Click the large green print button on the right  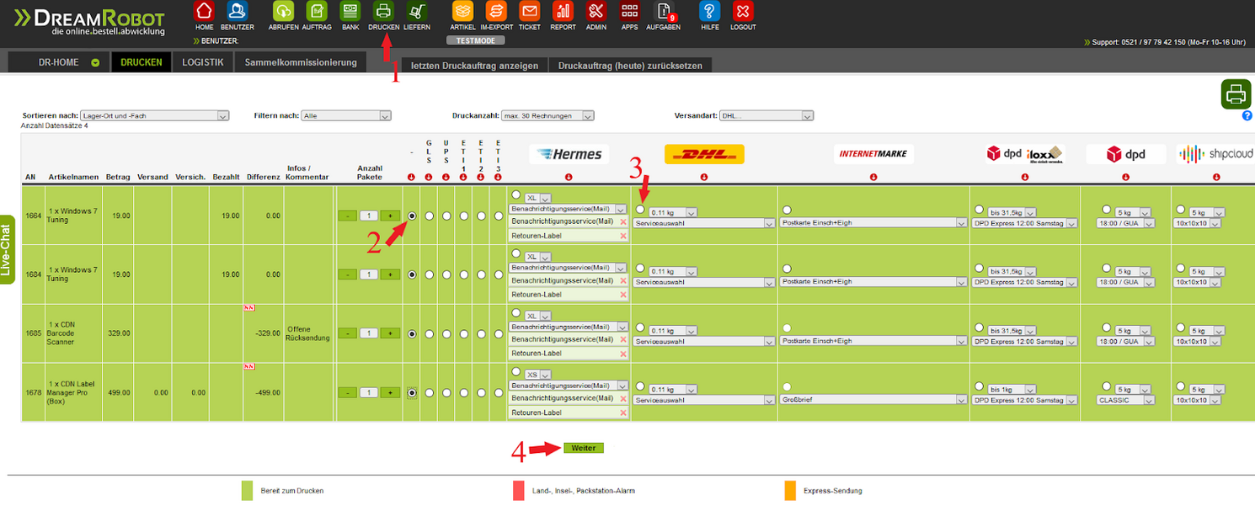(1236, 93)
